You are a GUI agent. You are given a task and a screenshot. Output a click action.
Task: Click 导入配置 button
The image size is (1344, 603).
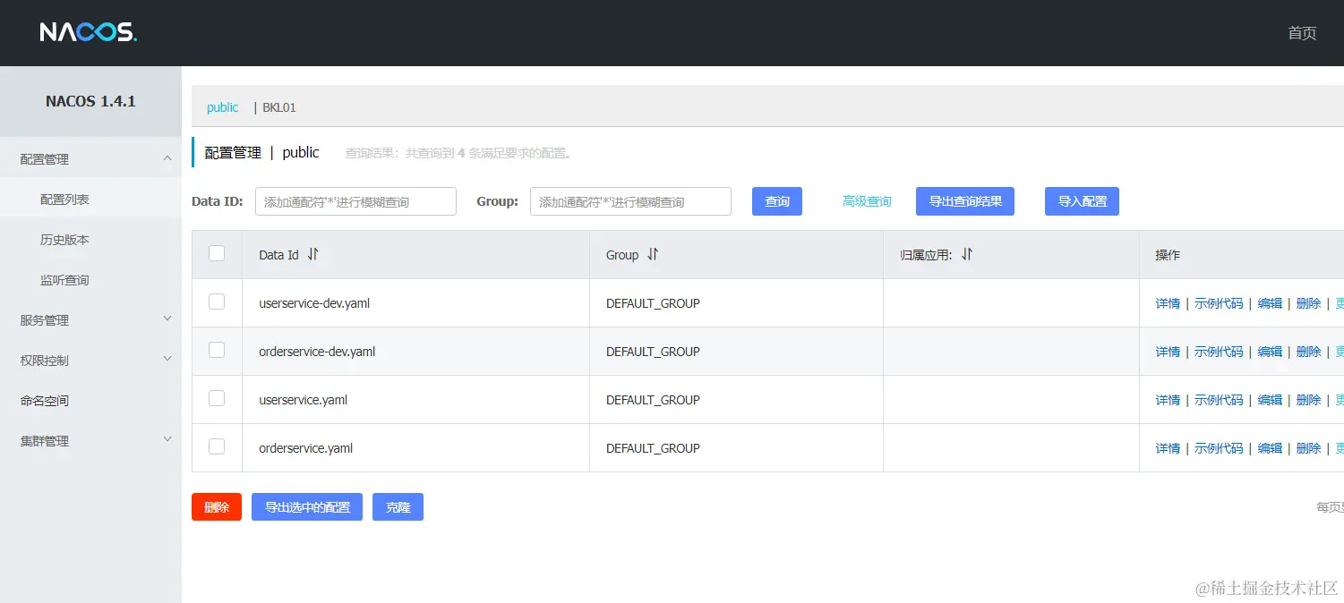(x=1082, y=201)
